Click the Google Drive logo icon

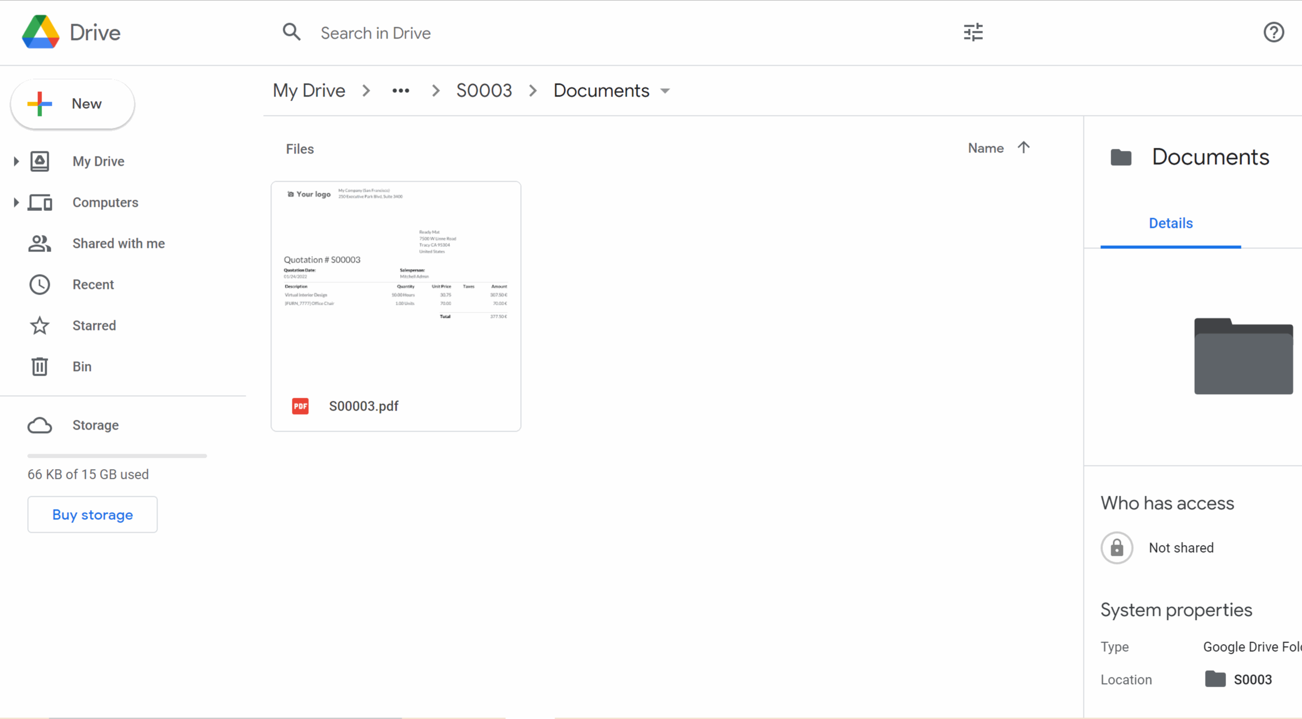click(x=41, y=32)
